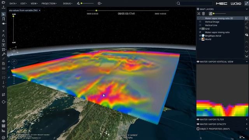
Task: Click the route path icon in left toolbar
Action: coord(4,94)
